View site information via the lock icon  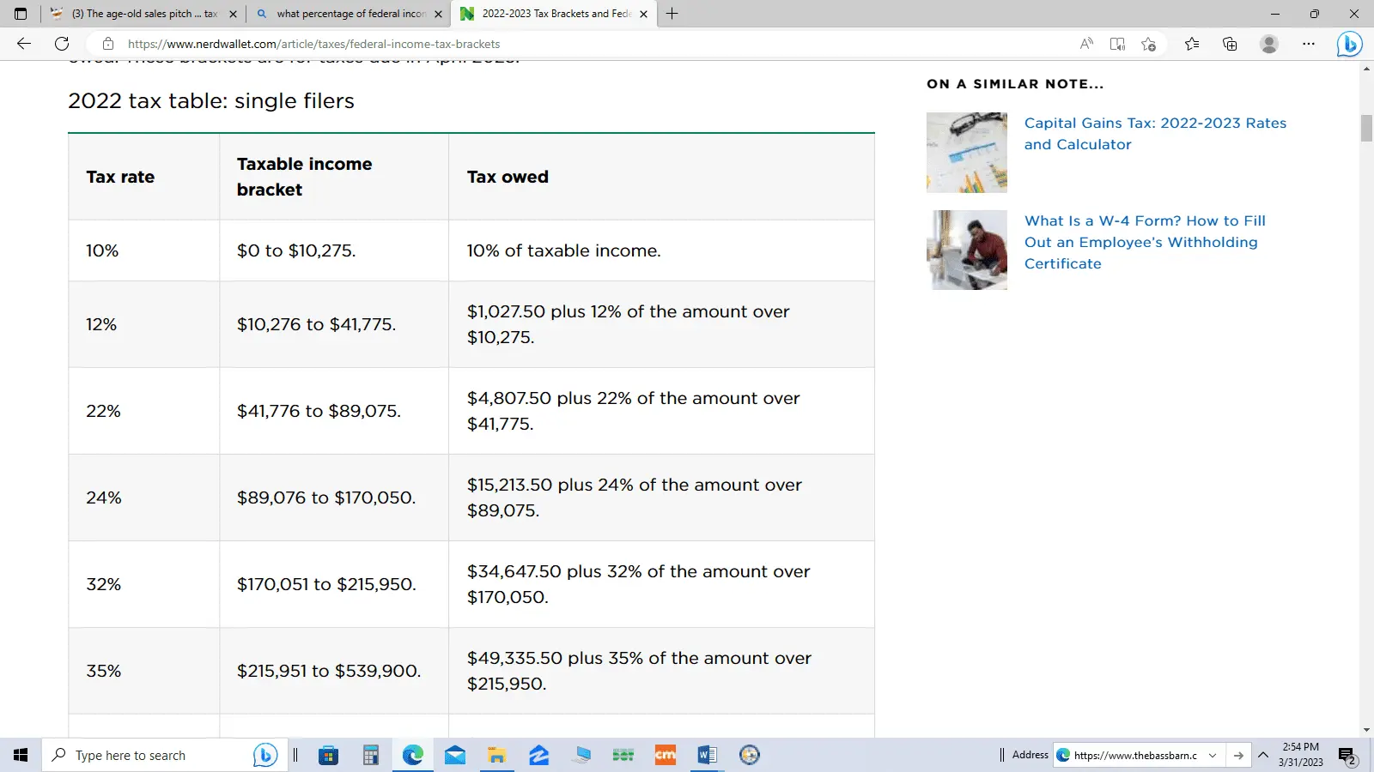tap(108, 44)
